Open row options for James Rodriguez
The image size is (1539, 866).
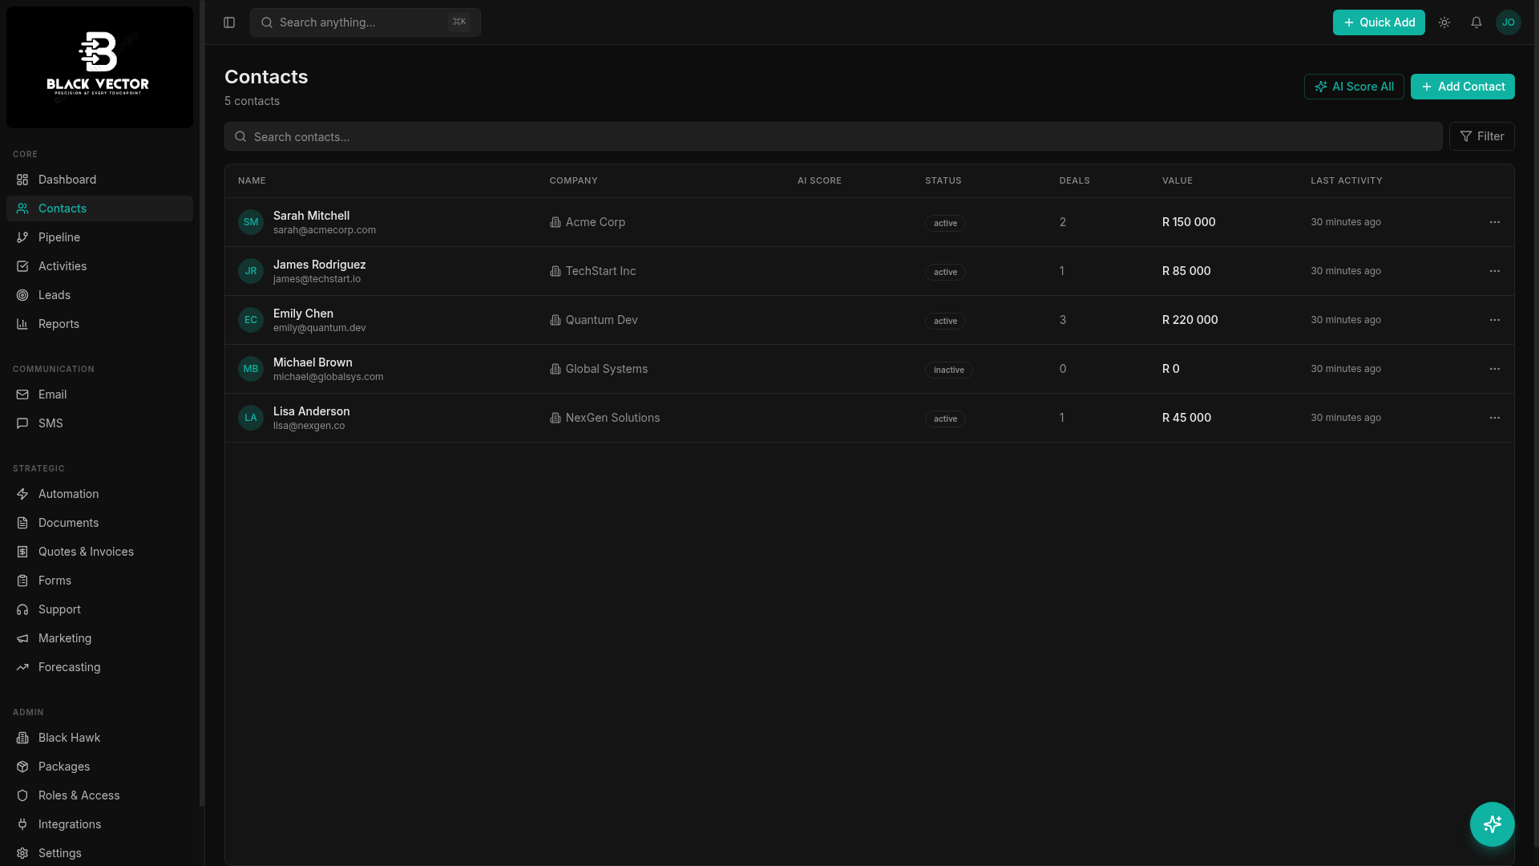click(x=1495, y=271)
